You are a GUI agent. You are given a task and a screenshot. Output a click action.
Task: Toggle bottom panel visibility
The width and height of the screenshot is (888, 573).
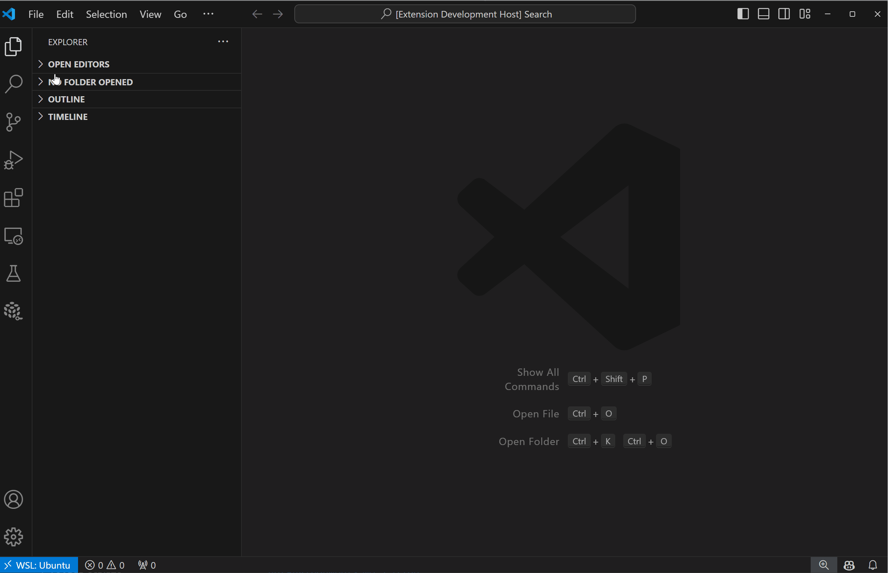(763, 14)
